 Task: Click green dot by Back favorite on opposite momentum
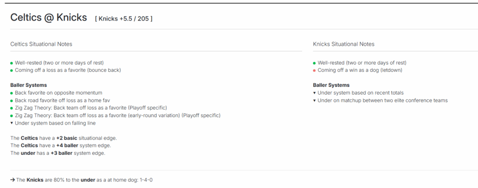(12, 93)
